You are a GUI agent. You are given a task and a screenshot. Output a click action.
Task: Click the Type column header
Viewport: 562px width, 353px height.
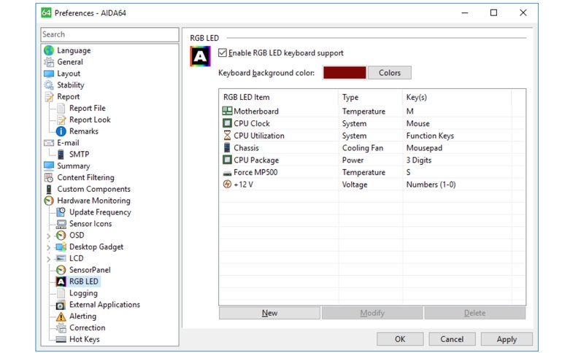pyautogui.click(x=371, y=97)
